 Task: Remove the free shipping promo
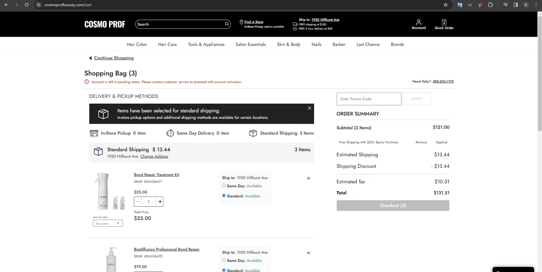421,142
